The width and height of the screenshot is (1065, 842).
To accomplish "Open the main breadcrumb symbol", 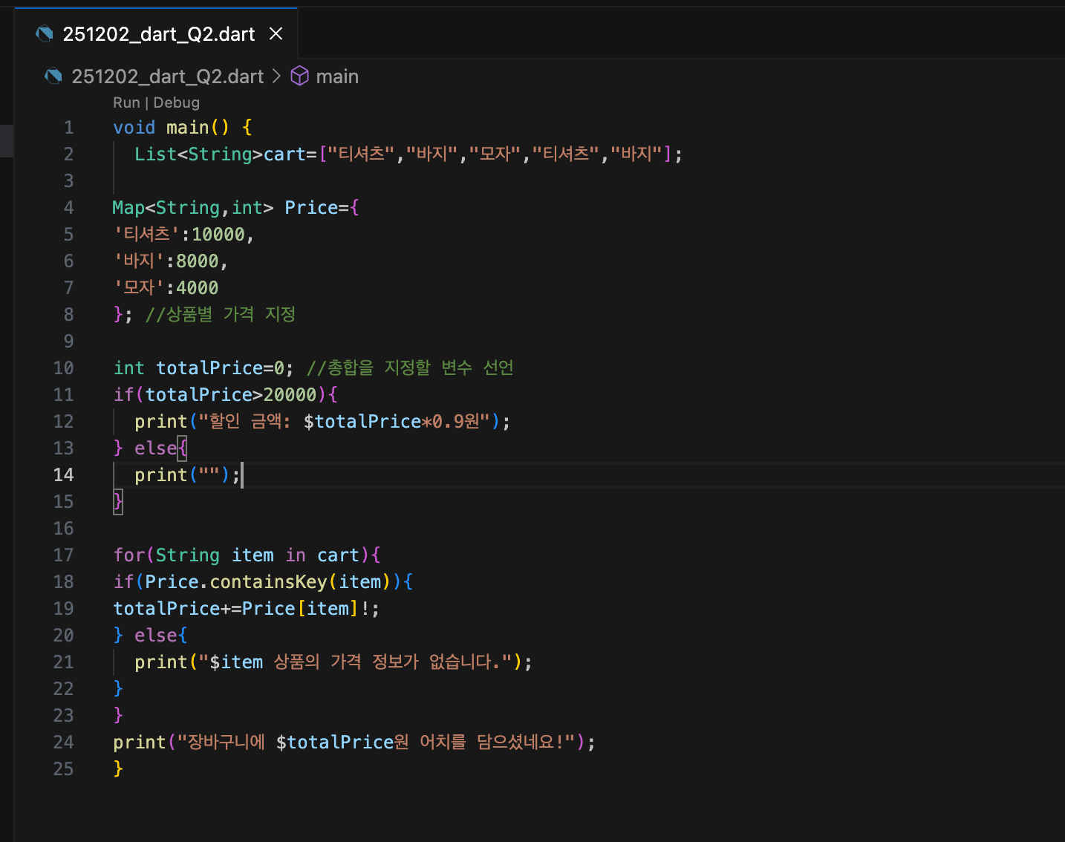I will [337, 76].
